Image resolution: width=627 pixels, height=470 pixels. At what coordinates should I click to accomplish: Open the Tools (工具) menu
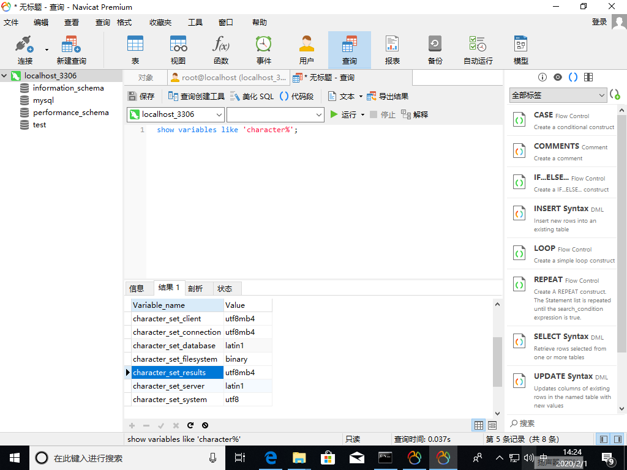(x=195, y=23)
